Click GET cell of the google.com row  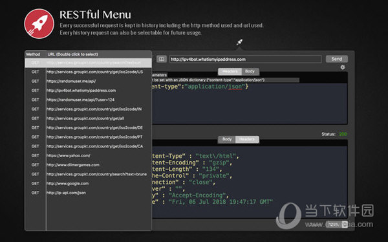point(35,184)
